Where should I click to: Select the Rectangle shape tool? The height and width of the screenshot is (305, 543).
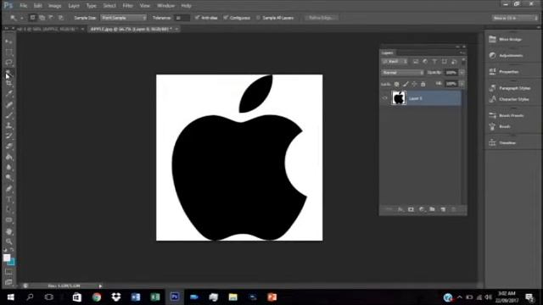coord(8,220)
